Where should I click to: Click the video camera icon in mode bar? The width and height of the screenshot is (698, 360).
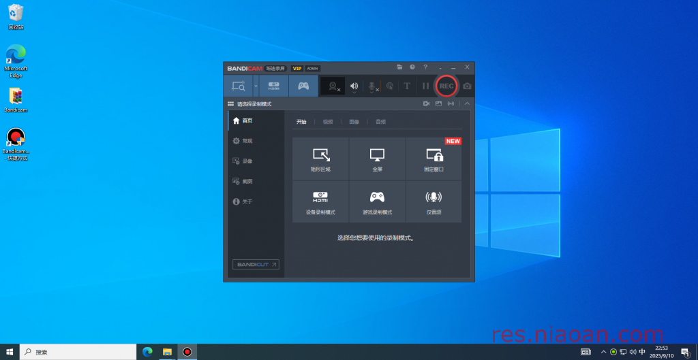coord(426,103)
